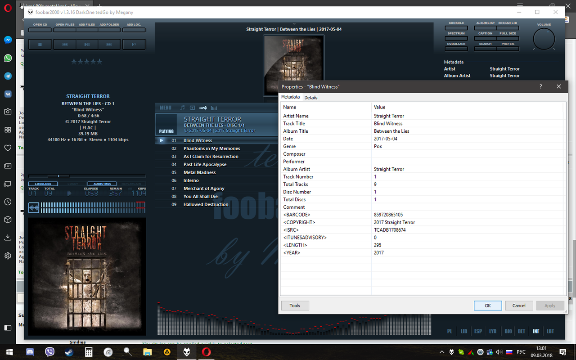Switch to the LYR panel tab

[x=493, y=331]
